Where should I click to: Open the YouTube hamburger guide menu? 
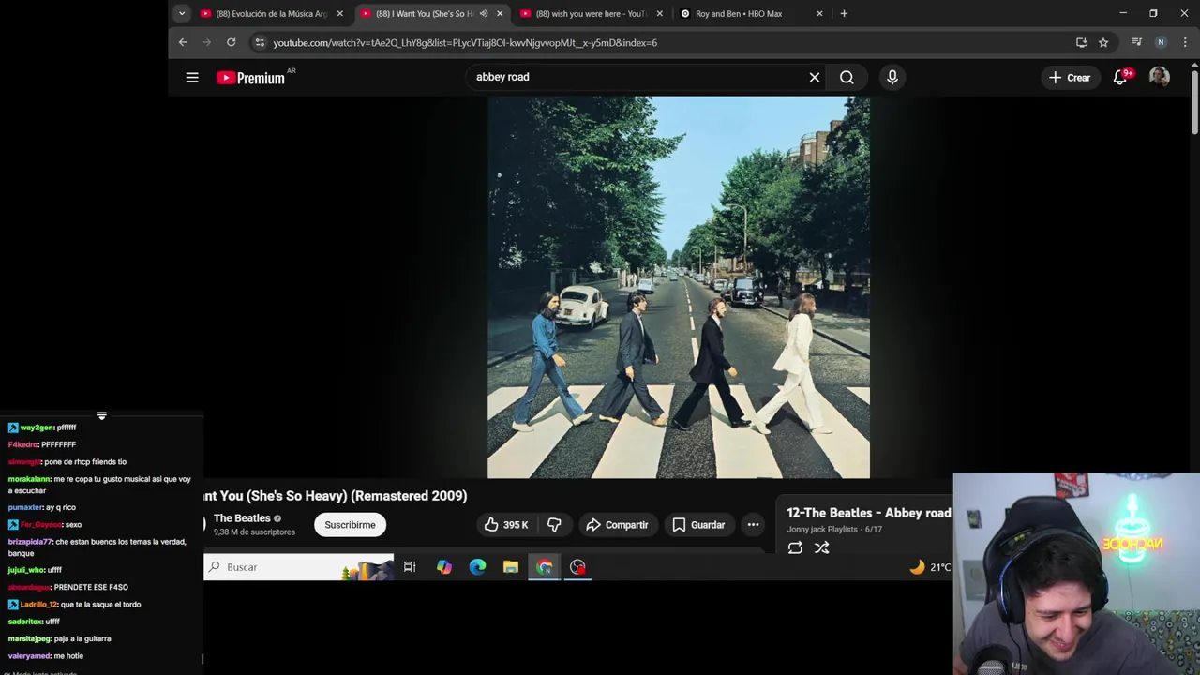(x=192, y=78)
